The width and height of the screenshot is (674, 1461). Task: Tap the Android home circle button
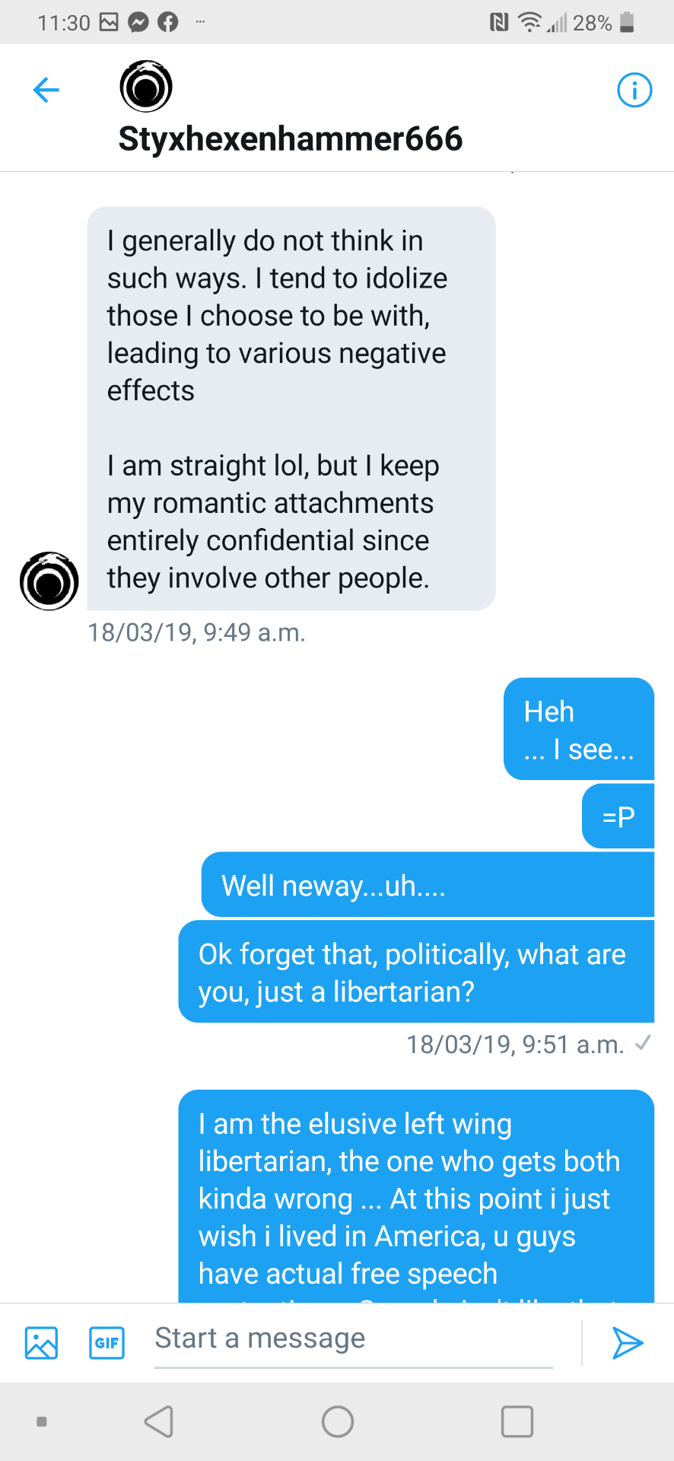point(338,1421)
